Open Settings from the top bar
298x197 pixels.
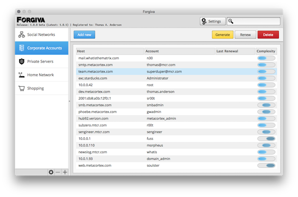coord(212,21)
